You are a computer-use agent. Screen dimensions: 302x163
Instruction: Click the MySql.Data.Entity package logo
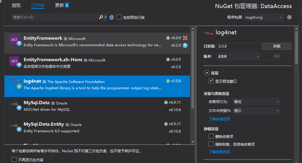14,124
